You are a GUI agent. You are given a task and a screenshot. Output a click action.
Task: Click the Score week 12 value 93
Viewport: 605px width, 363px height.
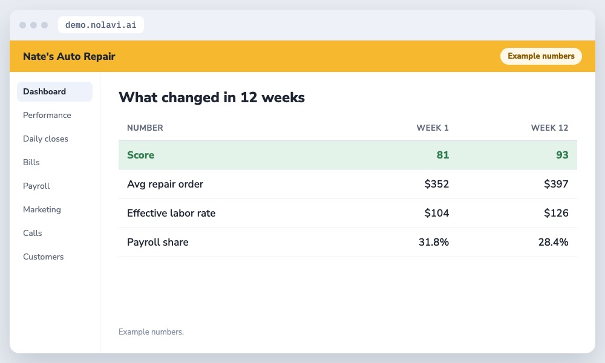562,155
